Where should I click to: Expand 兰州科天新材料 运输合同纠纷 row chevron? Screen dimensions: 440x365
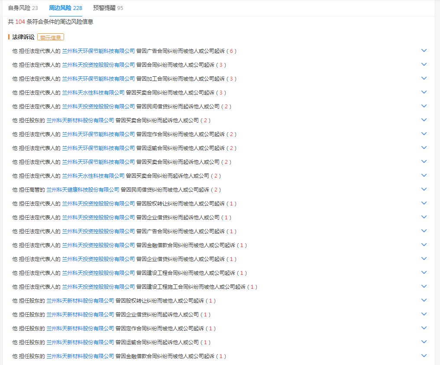tap(424, 342)
